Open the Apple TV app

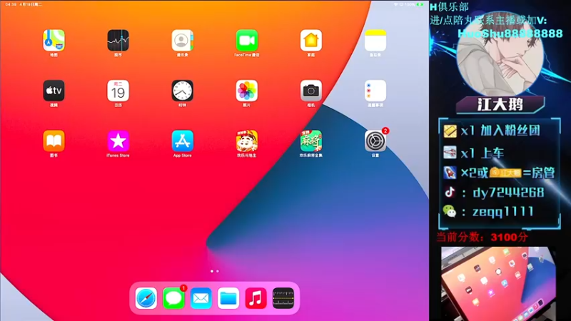coord(54,91)
